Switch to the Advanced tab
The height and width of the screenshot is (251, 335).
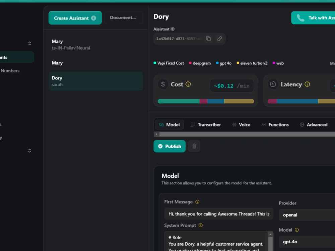pyautogui.click(x=314, y=124)
